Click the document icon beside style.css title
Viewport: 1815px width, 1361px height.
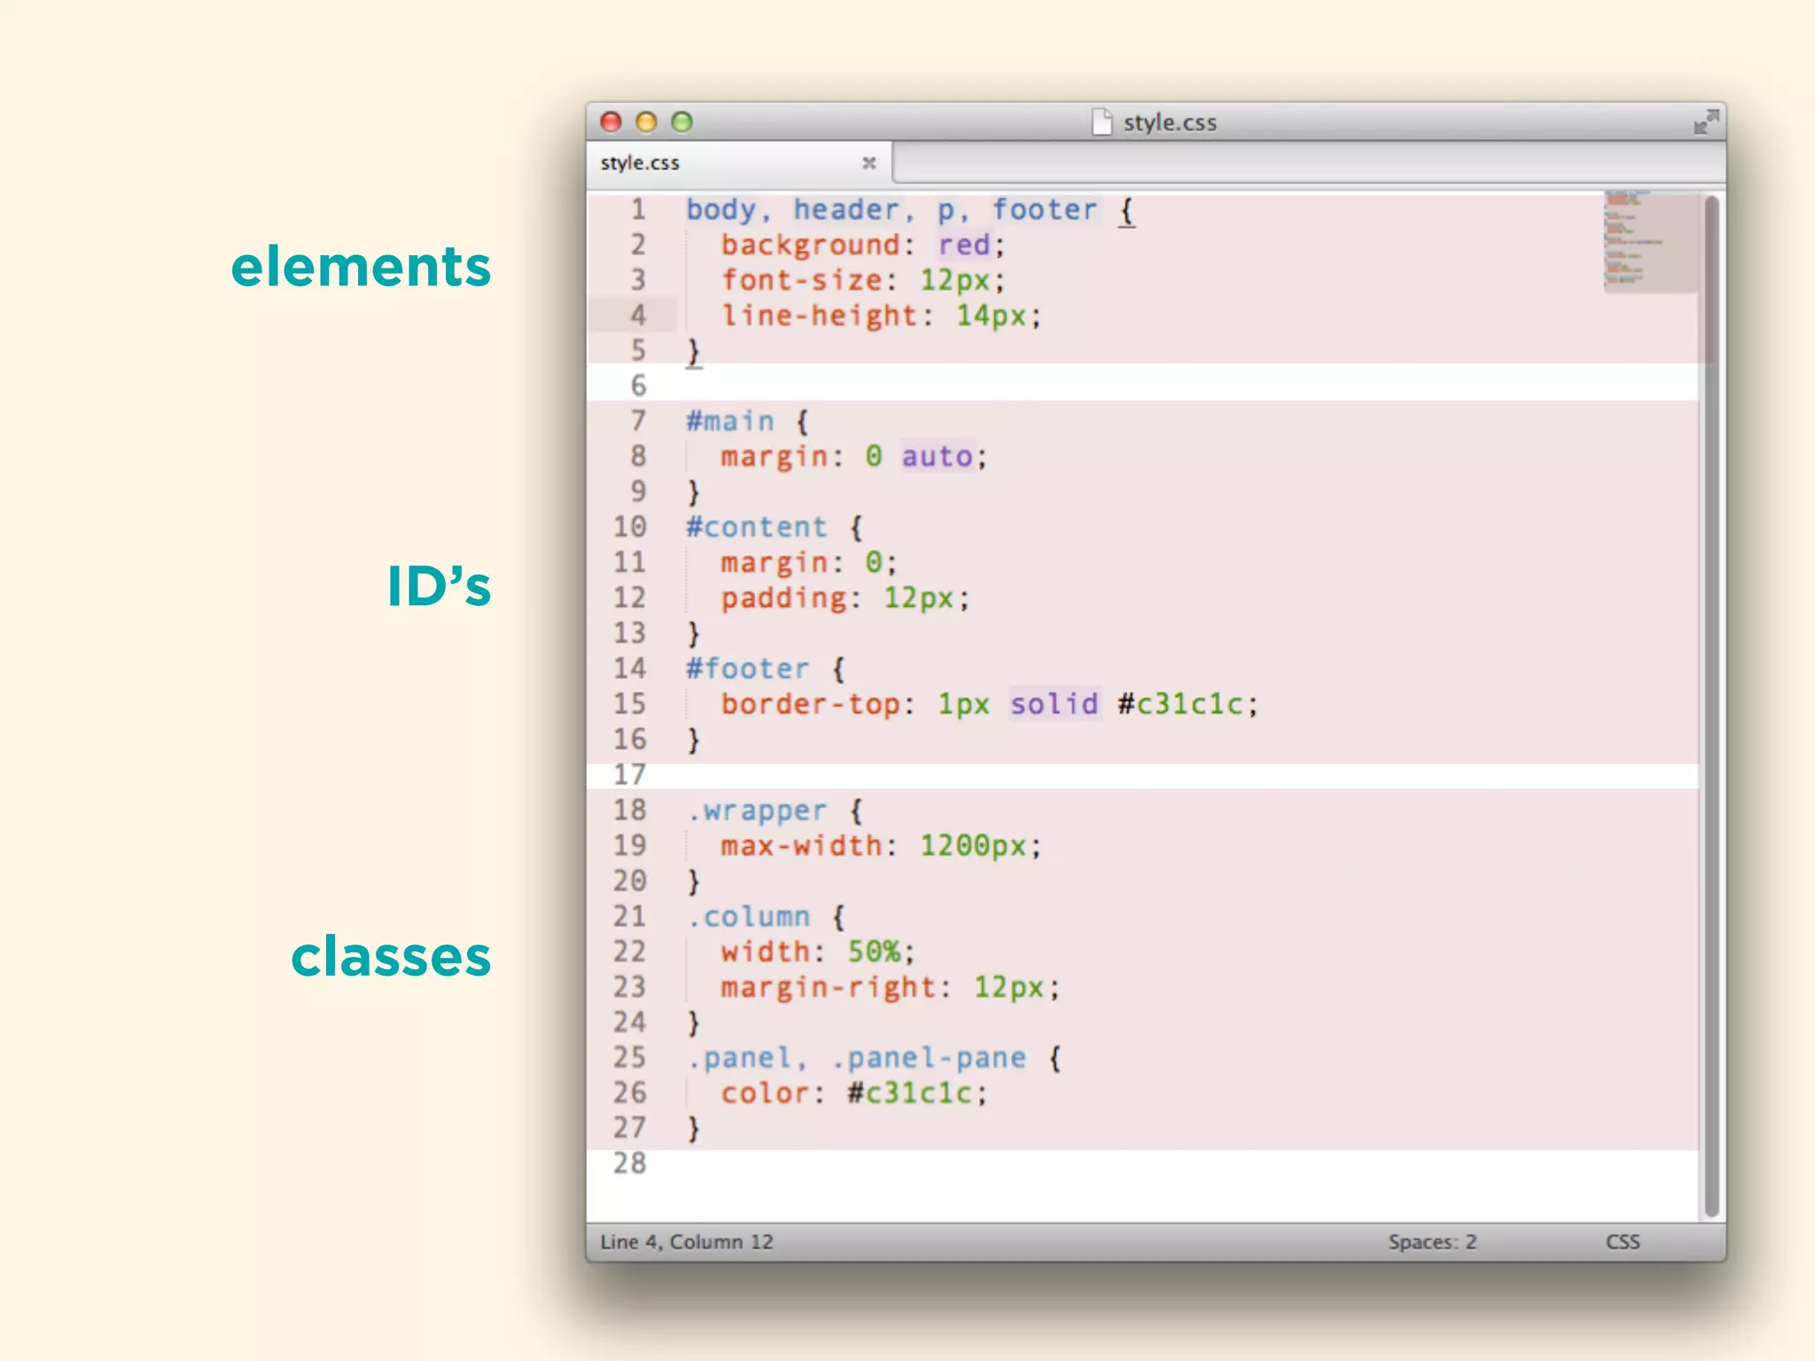point(1102,122)
